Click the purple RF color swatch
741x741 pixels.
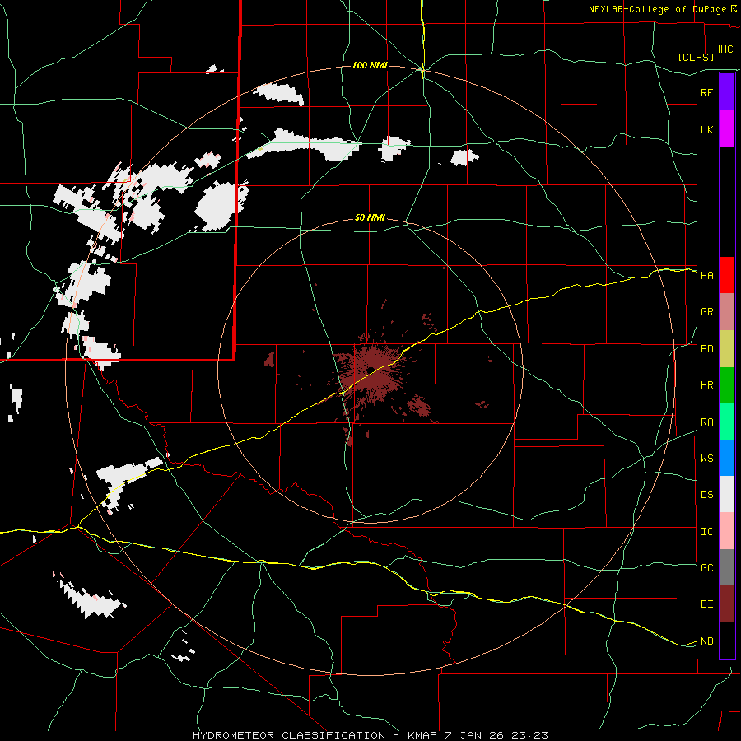tap(727, 92)
